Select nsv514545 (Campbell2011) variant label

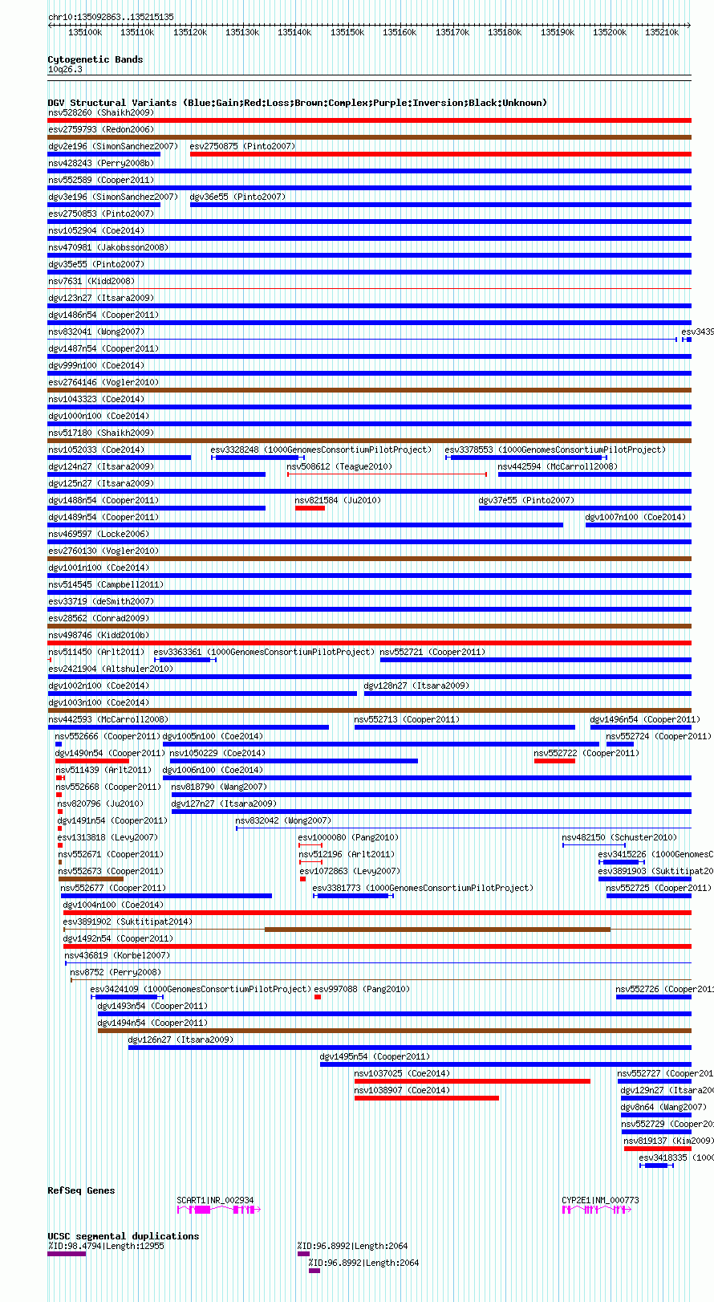pos(106,584)
